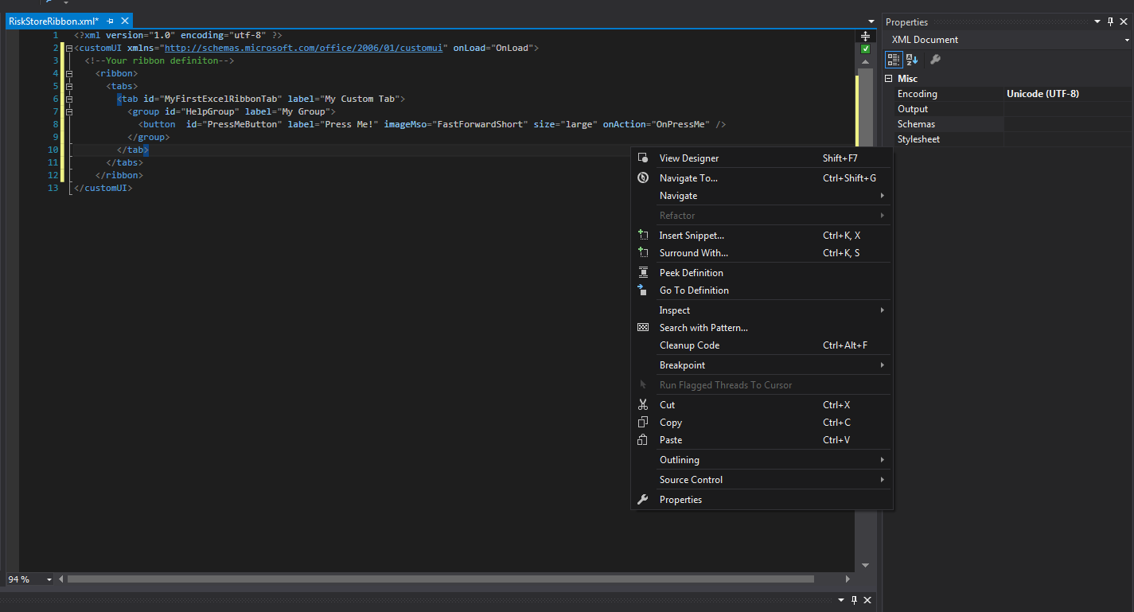Switch to the RiskStoreRibbon.xml tab
Viewport: 1134px width, 612px height.
pos(53,21)
